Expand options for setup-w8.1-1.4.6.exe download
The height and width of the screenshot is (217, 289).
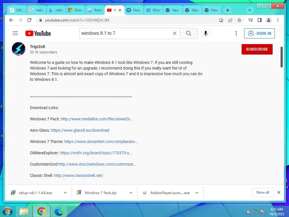coord(65,193)
